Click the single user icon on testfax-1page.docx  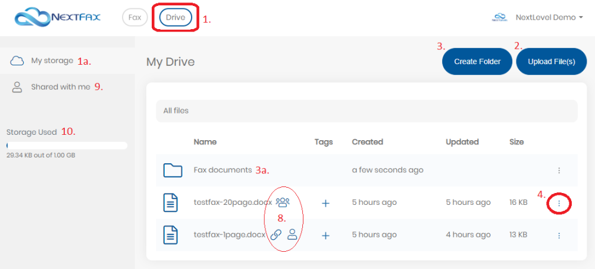pos(292,235)
